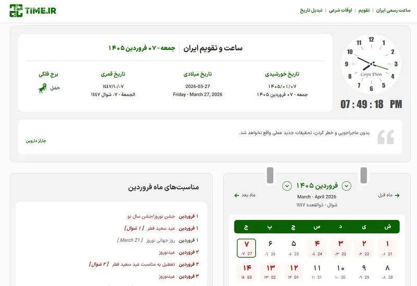Open the تقویم menu link
The width and height of the screenshot is (417, 286).
(x=364, y=10)
